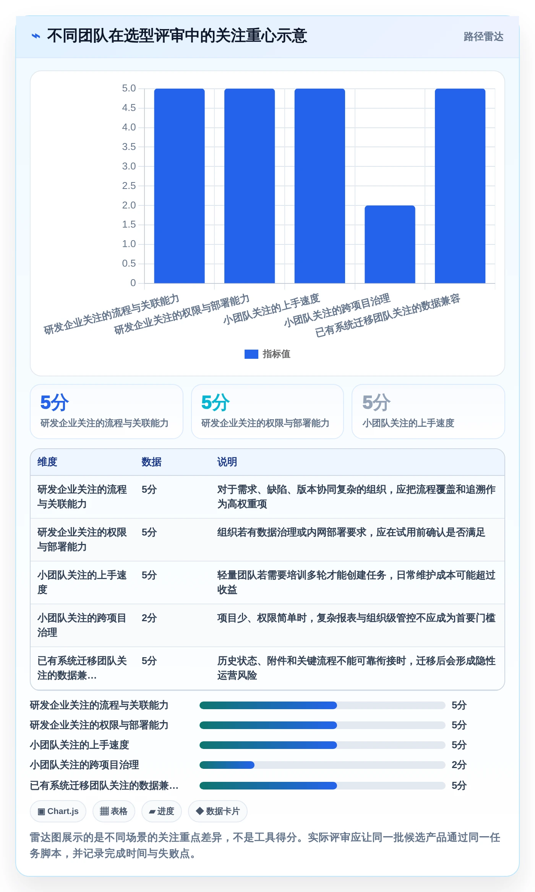Click description 项目少、权限简单时
This screenshot has width=535, height=892.
click(x=356, y=618)
